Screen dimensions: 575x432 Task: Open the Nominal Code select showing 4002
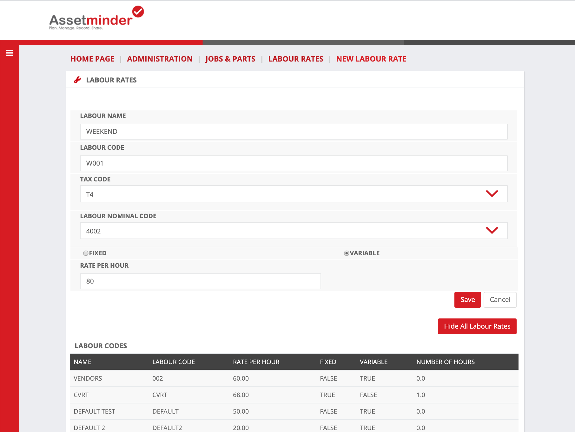tap(294, 231)
